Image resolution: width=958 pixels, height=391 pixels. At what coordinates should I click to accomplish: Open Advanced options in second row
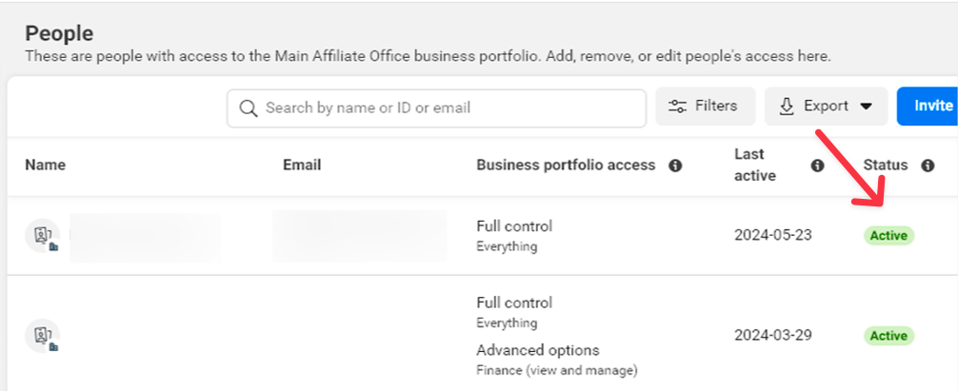[538, 350]
